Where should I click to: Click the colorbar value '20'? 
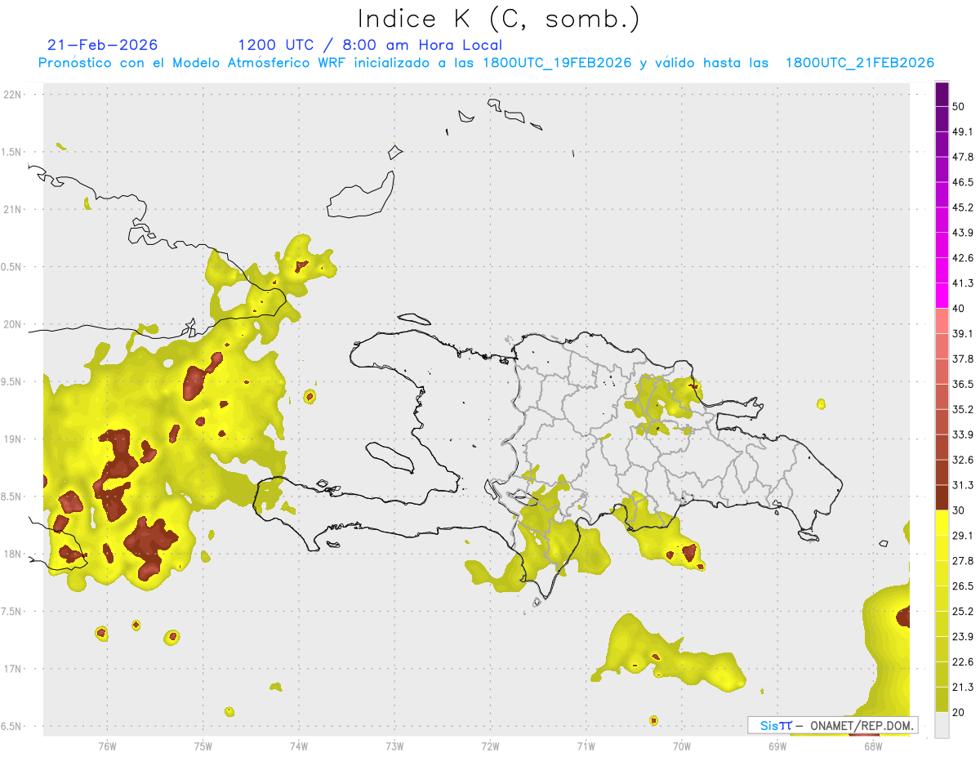(x=959, y=712)
